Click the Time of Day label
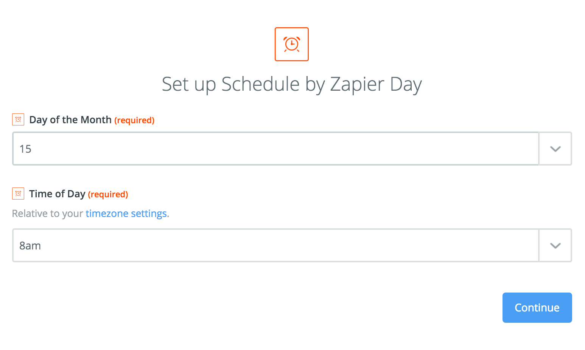Viewport: 585px width, 350px height. (x=57, y=194)
